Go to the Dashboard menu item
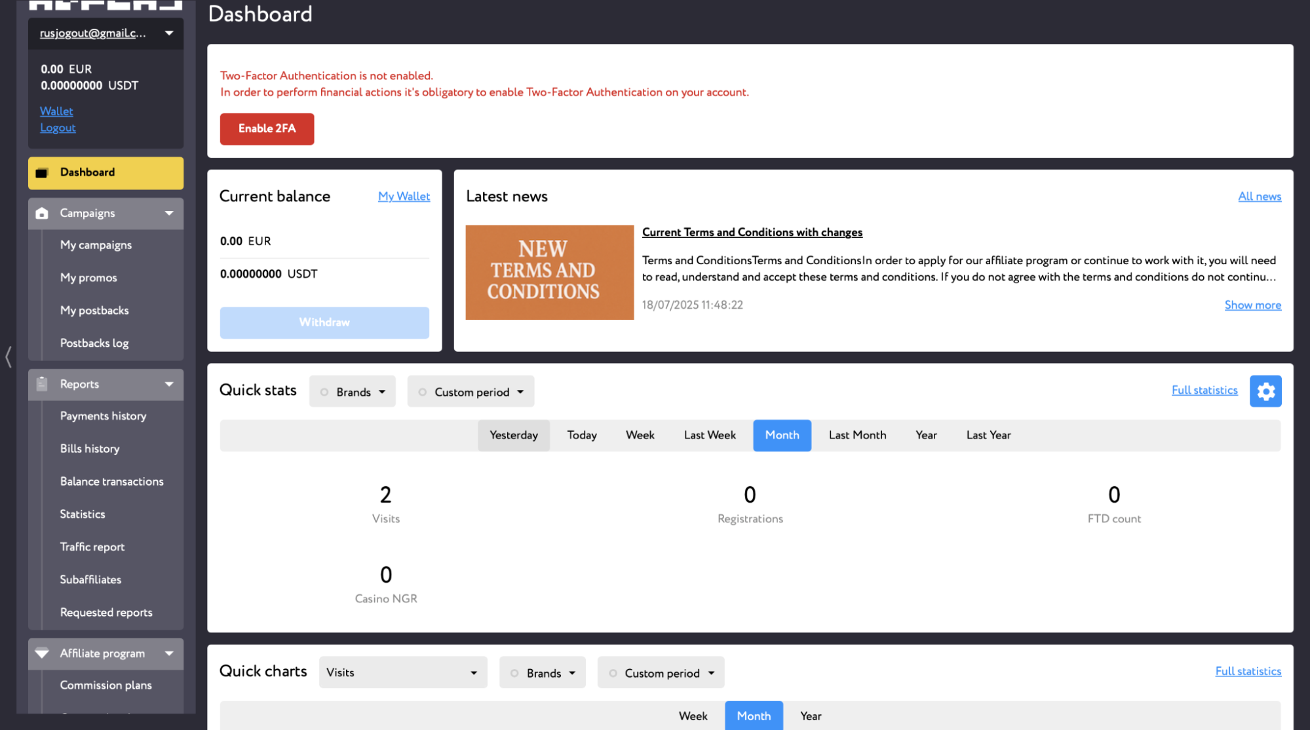The image size is (1310, 730). tap(106, 173)
